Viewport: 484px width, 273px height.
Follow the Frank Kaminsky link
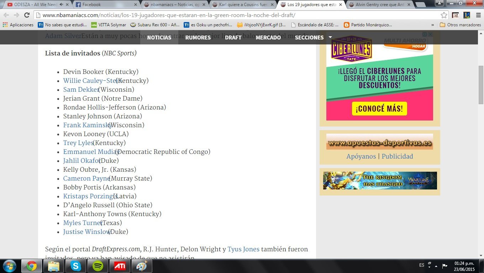pos(88,125)
